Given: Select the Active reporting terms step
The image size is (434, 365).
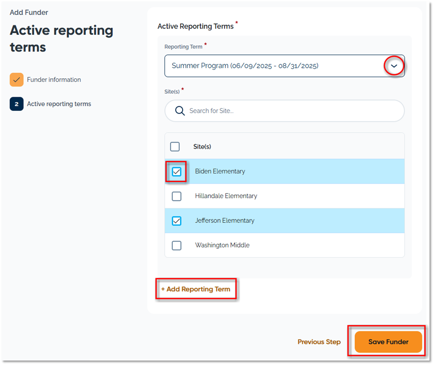Looking at the screenshot, I should click(59, 104).
